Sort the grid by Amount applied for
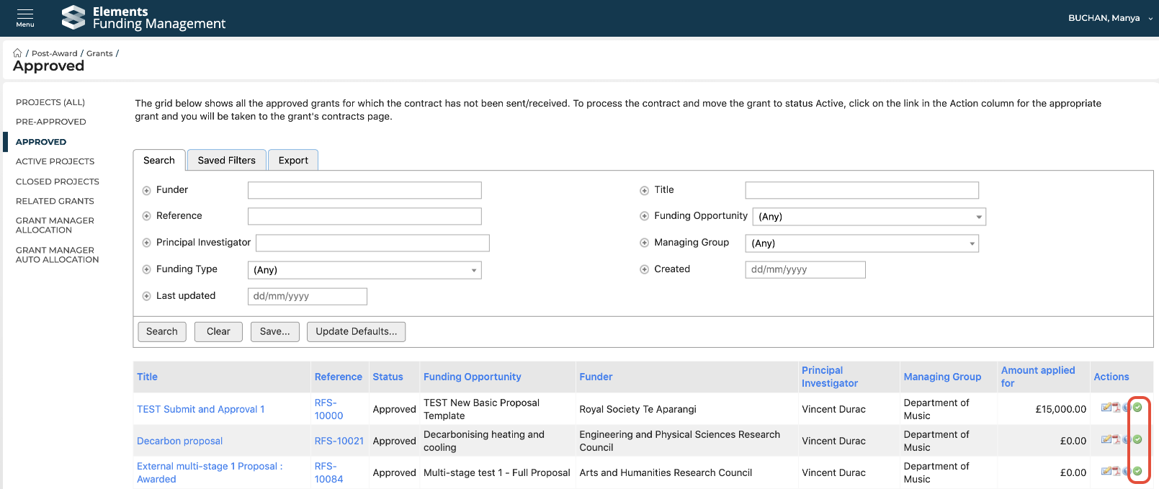This screenshot has height=489, width=1159. [1037, 377]
